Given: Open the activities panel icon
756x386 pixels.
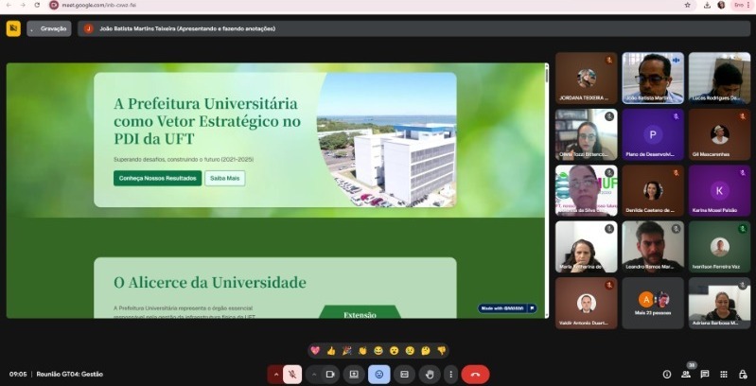Looking at the screenshot, I should 724,374.
